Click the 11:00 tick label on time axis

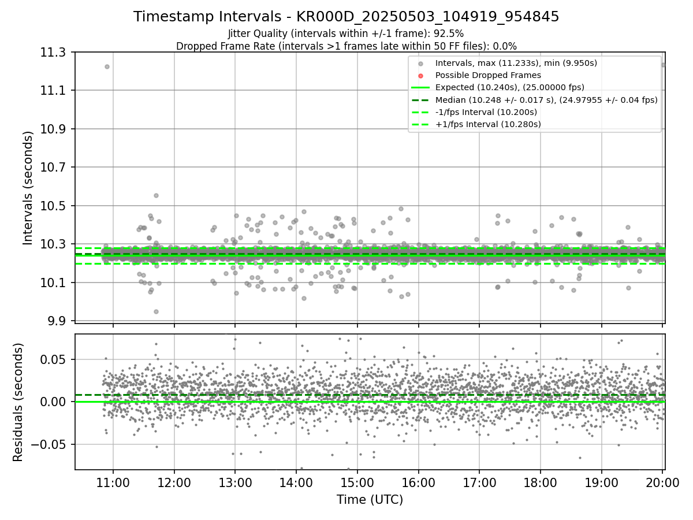coord(113,482)
